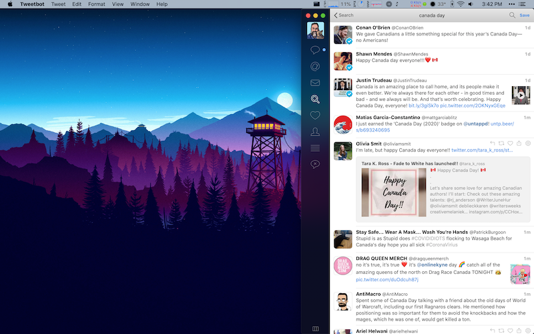Click the Wi-Fi menu bar icon
This screenshot has height=334, width=534.
click(x=461, y=4)
